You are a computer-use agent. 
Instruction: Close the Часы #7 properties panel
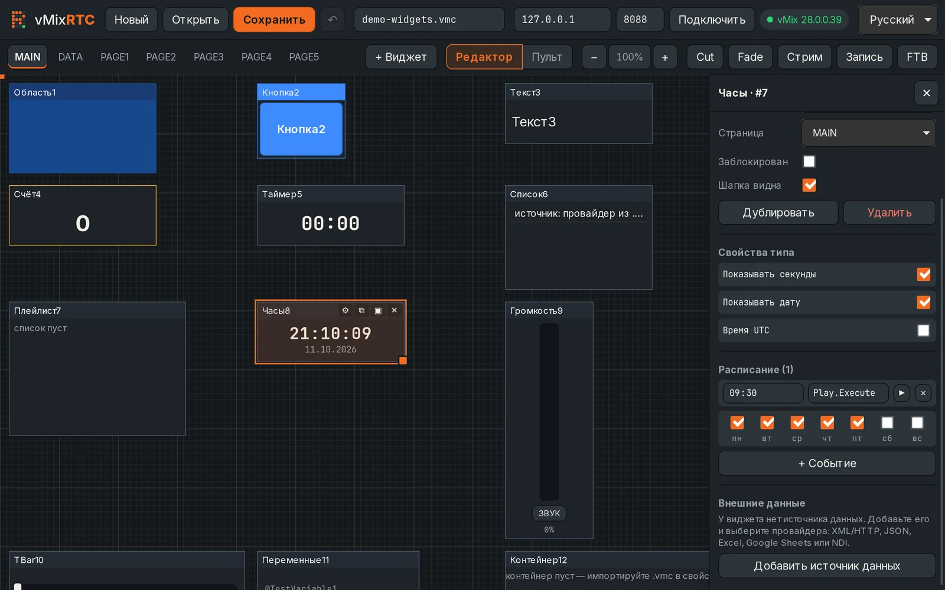[926, 93]
